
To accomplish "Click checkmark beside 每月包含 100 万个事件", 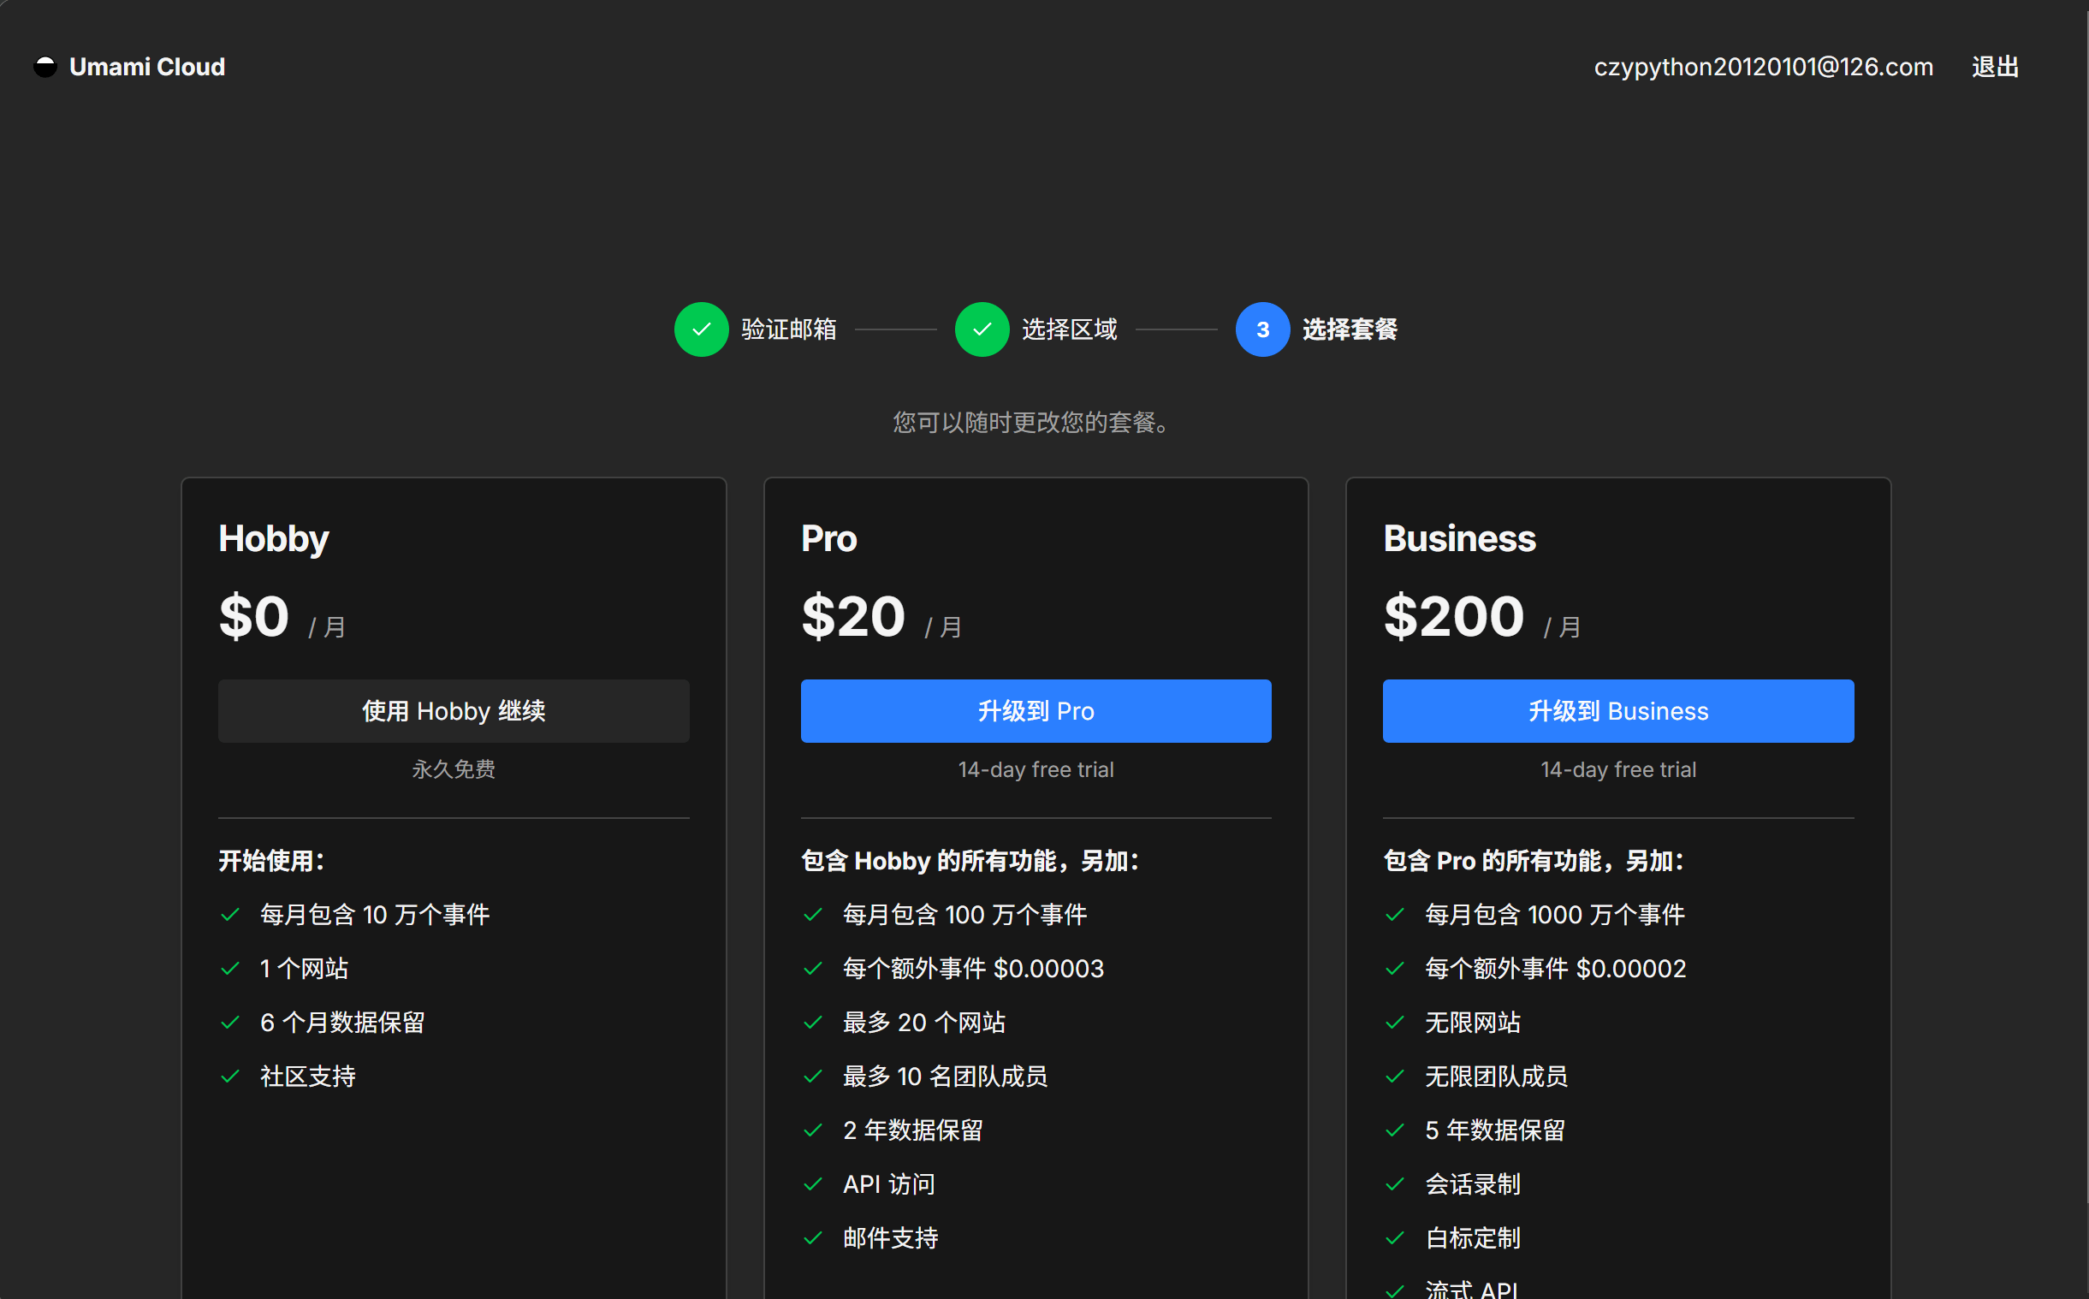I will point(813,915).
